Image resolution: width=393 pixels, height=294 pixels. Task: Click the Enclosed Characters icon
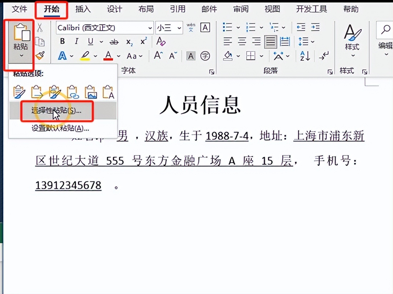tap(205, 56)
